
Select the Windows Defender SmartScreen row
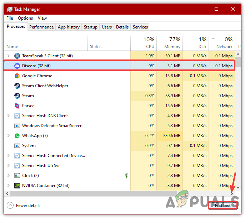point(120,126)
